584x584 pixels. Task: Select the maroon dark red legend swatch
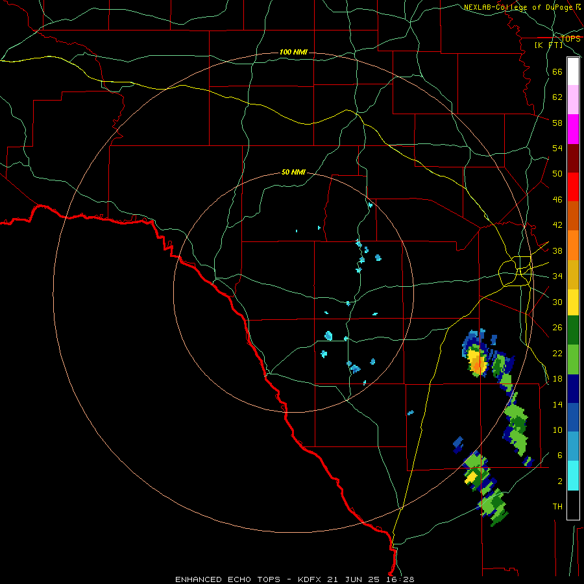[573, 158]
